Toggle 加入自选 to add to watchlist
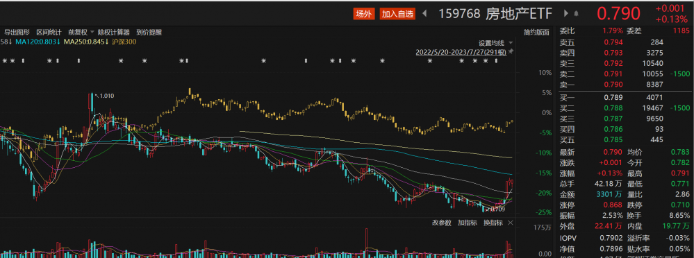Screen dimensions: 694x258 [397, 14]
